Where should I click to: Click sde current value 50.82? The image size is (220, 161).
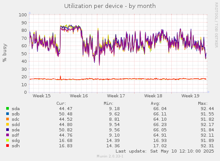(66, 130)
